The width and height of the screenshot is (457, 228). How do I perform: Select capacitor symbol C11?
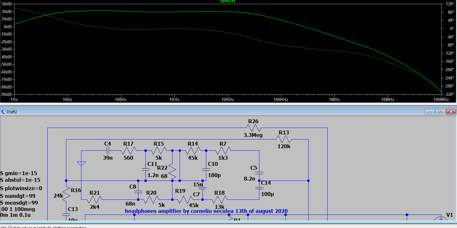pos(145,169)
